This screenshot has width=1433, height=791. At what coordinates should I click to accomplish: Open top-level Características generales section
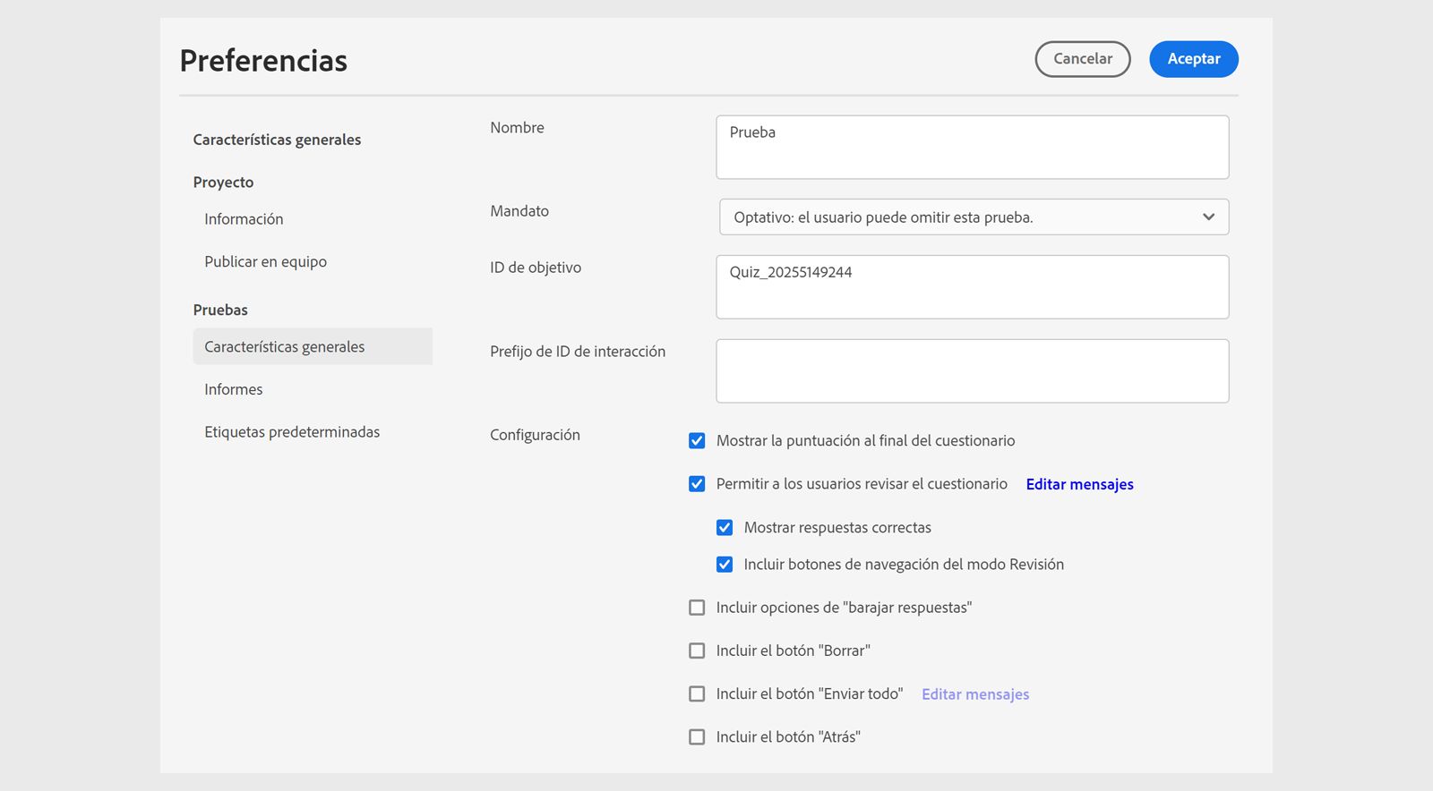tap(277, 140)
